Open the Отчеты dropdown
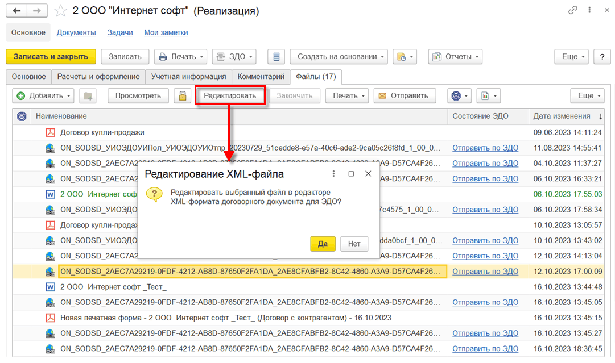 click(455, 56)
